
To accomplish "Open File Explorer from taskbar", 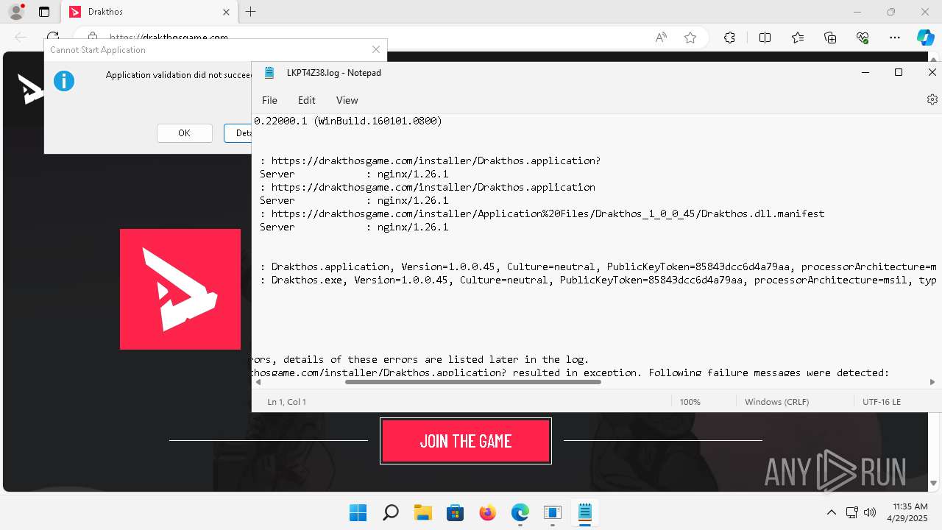I will pyautogui.click(x=422, y=512).
